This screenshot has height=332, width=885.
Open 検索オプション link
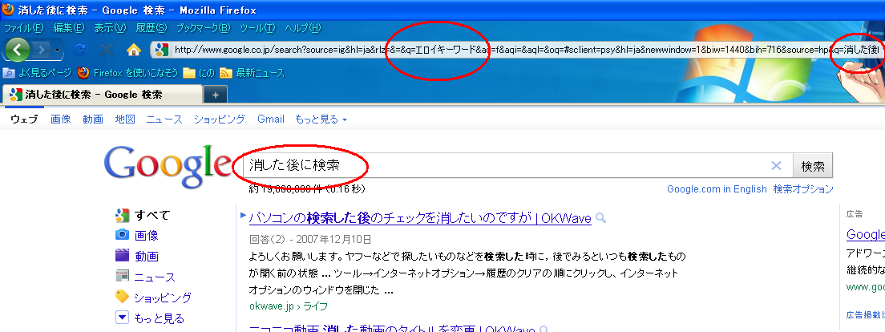pyautogui.click(x=803, y=189)
